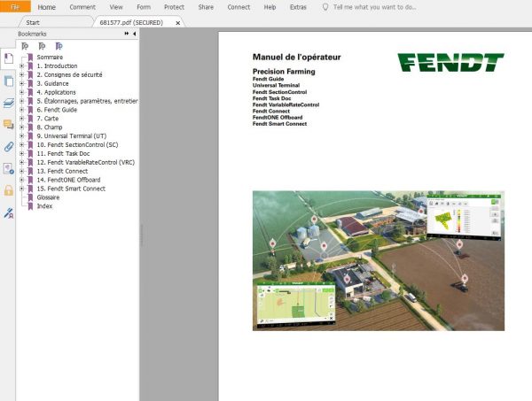Open the Form ribbon tab
The width and height of the screenshot is (532, 401).
tap(144, 7)
